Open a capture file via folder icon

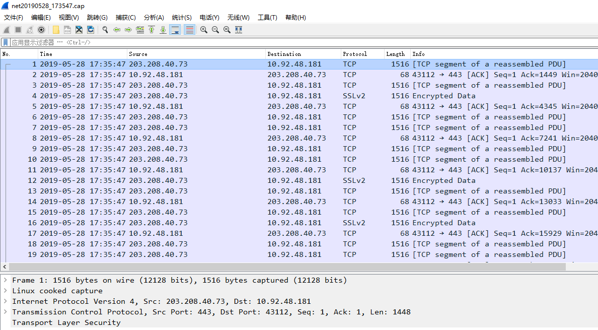tap(56, 30)
